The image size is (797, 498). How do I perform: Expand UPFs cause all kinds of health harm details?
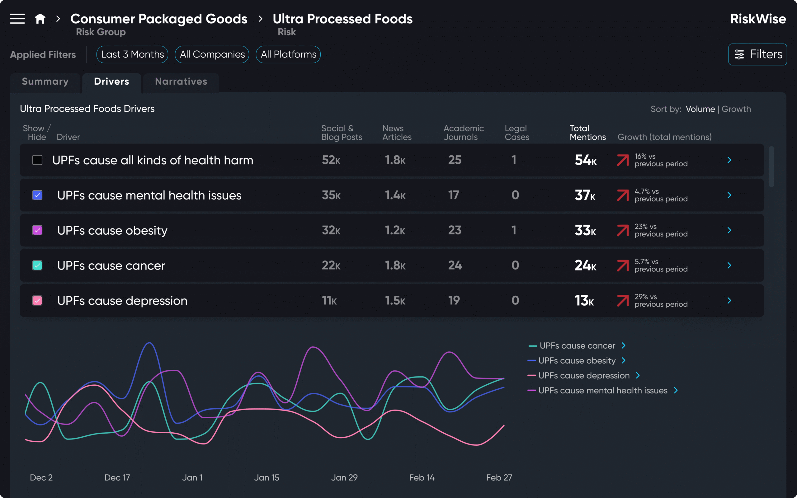point(729,160)
